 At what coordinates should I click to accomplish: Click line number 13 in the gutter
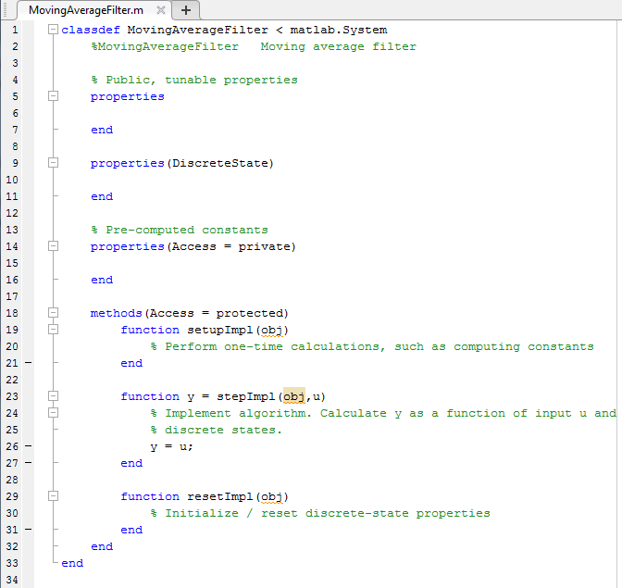[x=14, y=230]
